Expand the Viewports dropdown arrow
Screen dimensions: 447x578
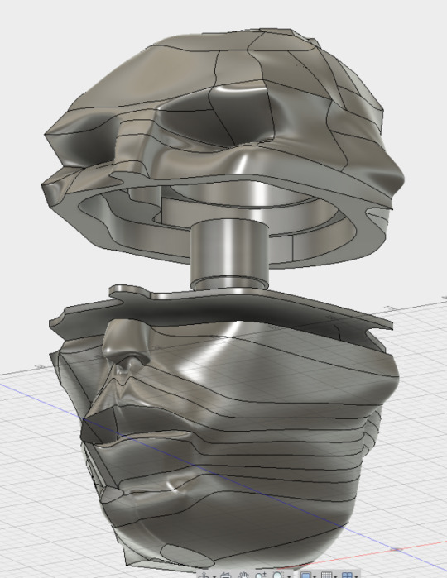[356, 576]
